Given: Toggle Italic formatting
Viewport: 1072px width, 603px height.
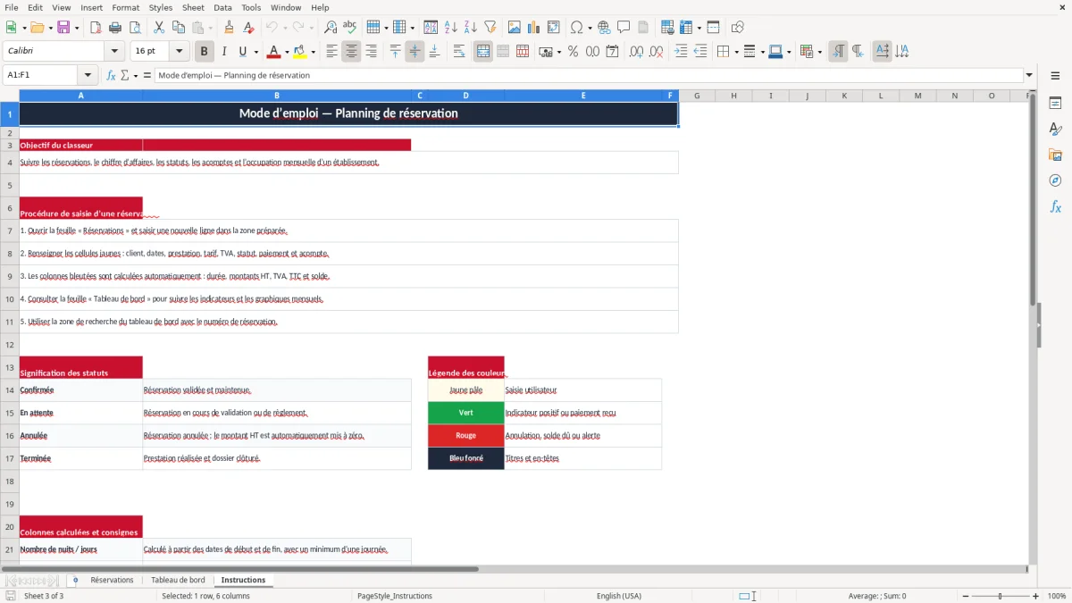Looking at the screenshot, I should 224,52.
